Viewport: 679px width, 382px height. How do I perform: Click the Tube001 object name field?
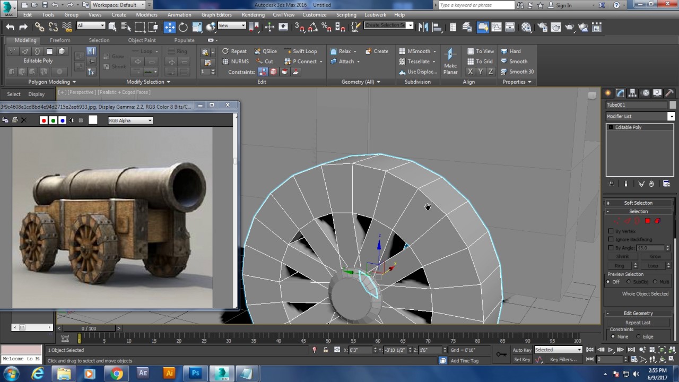click(637, 105)
